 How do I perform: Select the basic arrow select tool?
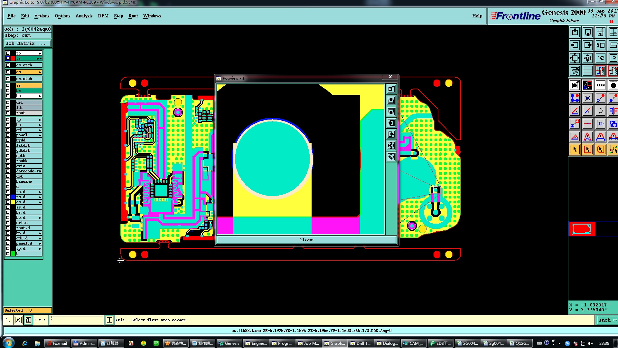(575, 150)
